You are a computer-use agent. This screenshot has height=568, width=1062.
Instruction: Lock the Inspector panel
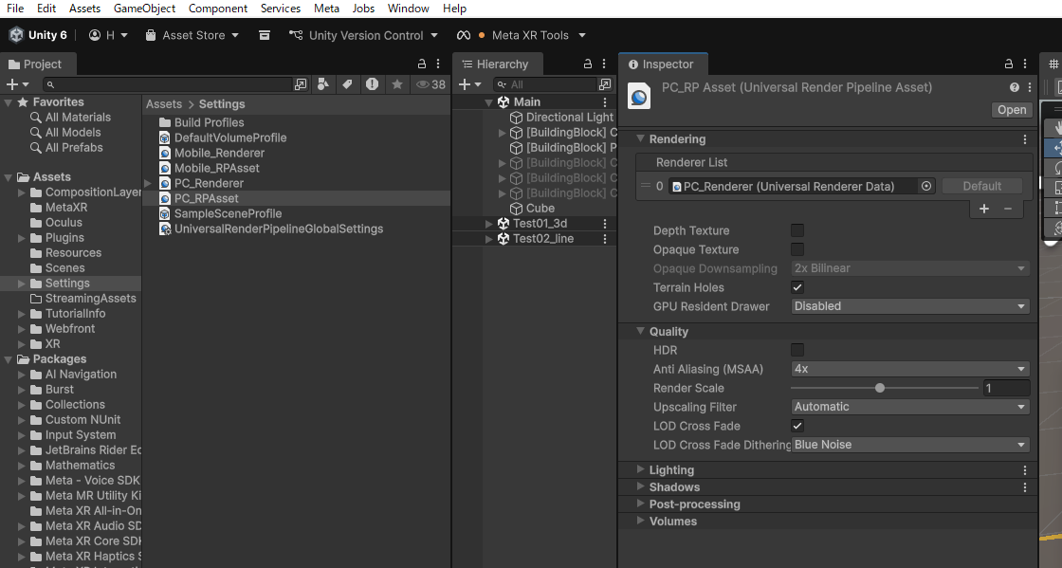coord(1009,64)
